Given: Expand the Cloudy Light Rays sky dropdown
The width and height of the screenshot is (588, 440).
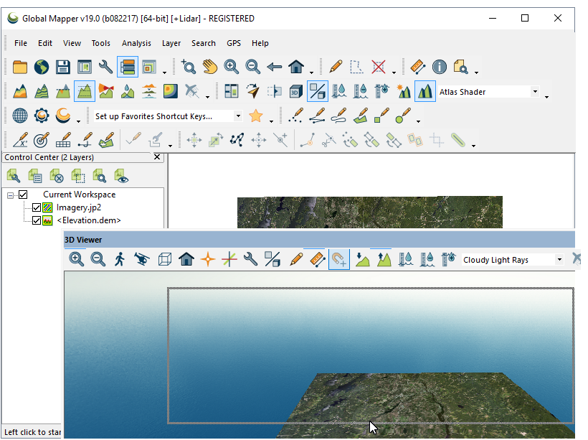Looking at the screenshot, I should (x=559, y=260).
